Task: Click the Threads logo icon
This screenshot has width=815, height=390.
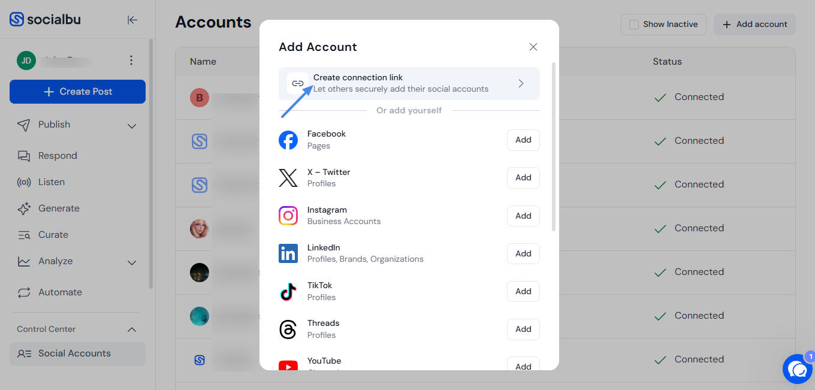Action: coord(288,329)
